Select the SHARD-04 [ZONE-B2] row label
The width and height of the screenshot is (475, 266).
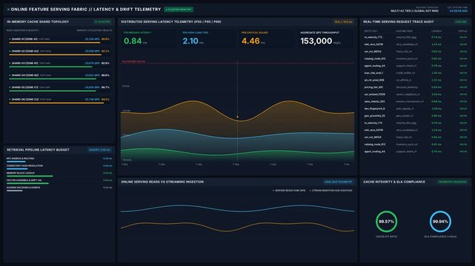(25, 75)
